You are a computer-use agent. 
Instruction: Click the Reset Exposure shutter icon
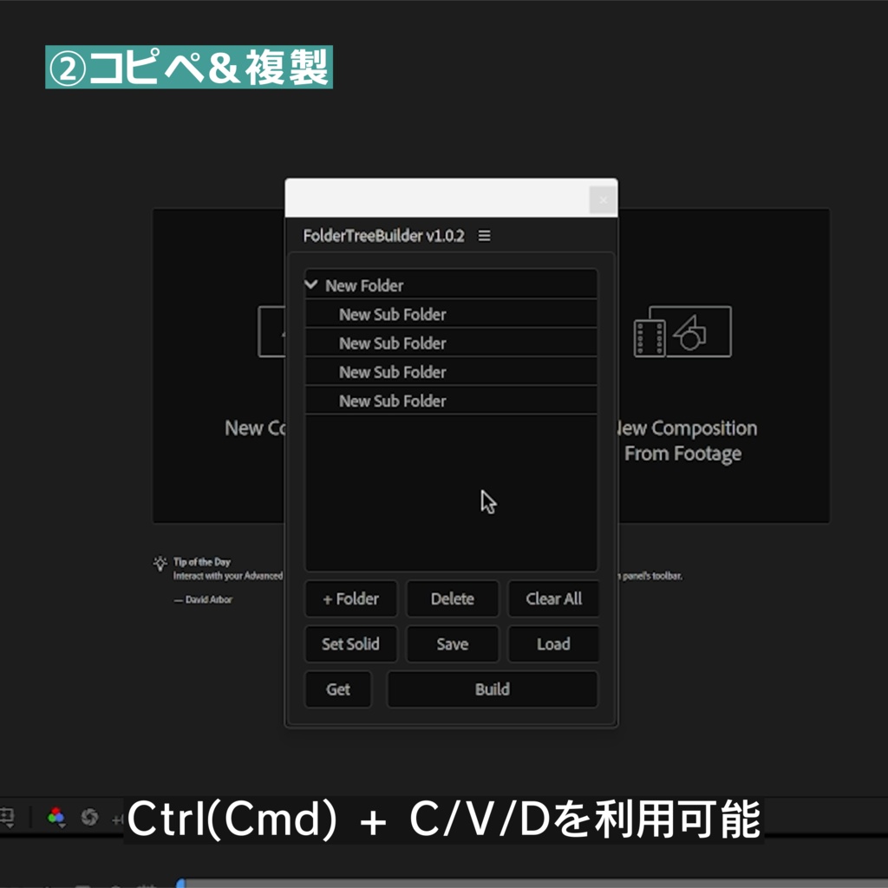[x=89, y=817]
